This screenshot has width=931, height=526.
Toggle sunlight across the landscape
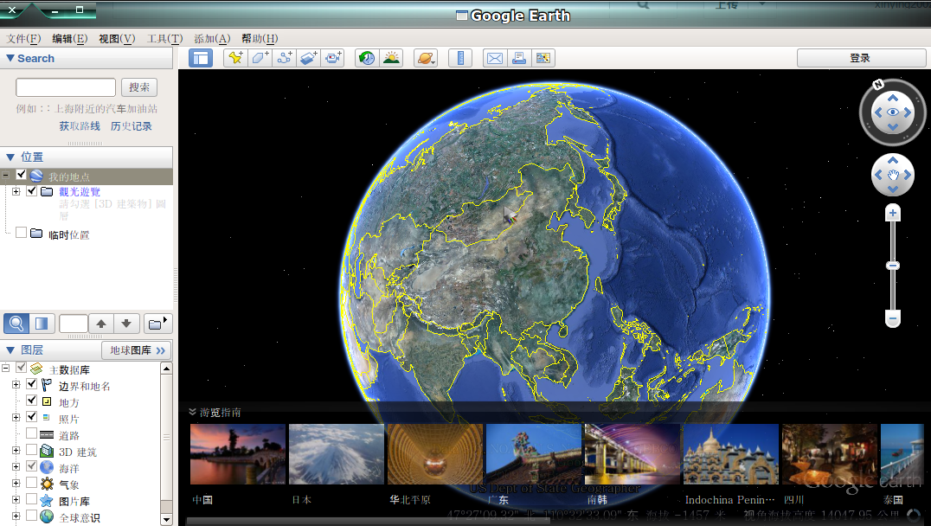[x=391, y=58]
